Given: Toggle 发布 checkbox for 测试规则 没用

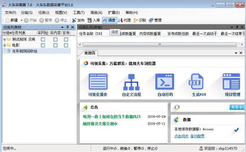Looking at the screenshot, I should click(66, 39).
